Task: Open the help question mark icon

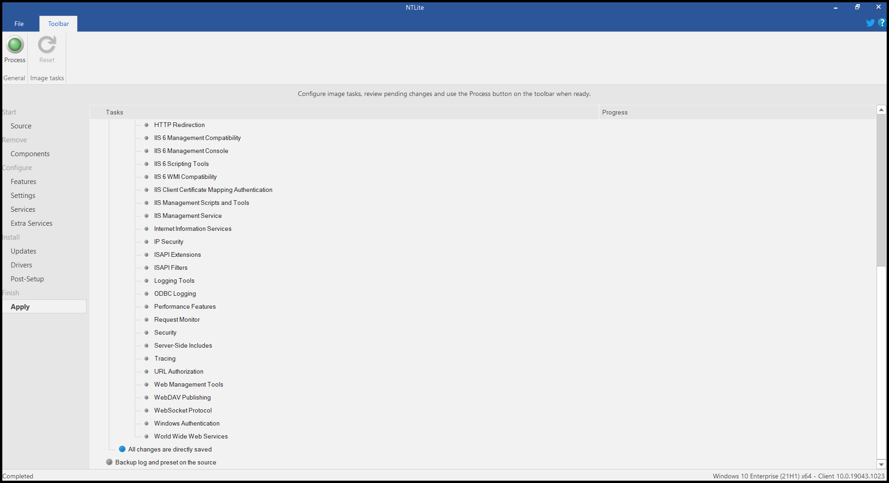Action: (881, 23)
